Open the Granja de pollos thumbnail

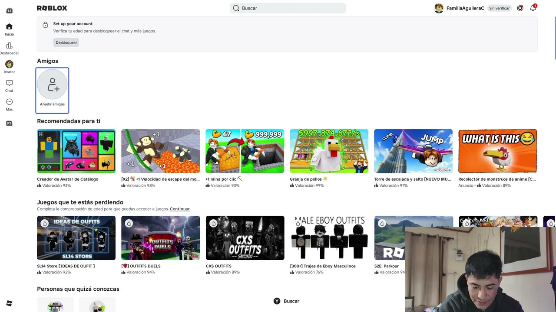click(x=329, y=151)
